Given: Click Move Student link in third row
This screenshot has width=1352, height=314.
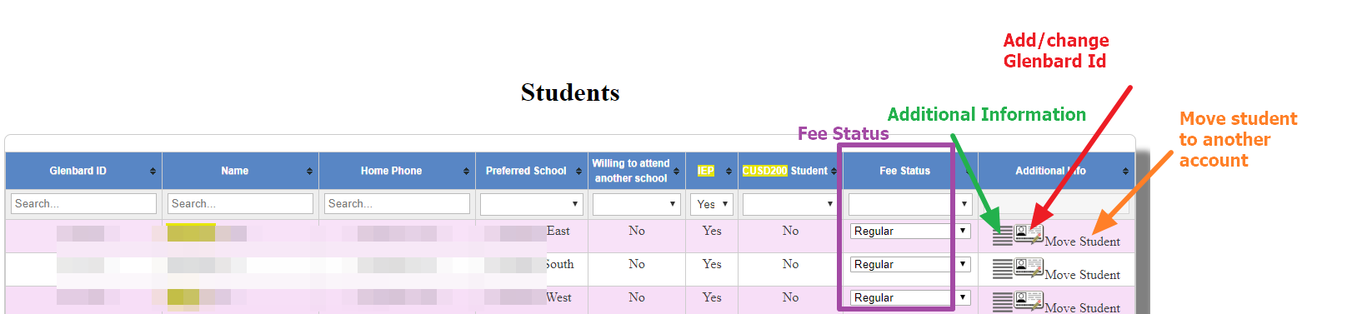Looking at the screenshot, I should (1082, 307).
